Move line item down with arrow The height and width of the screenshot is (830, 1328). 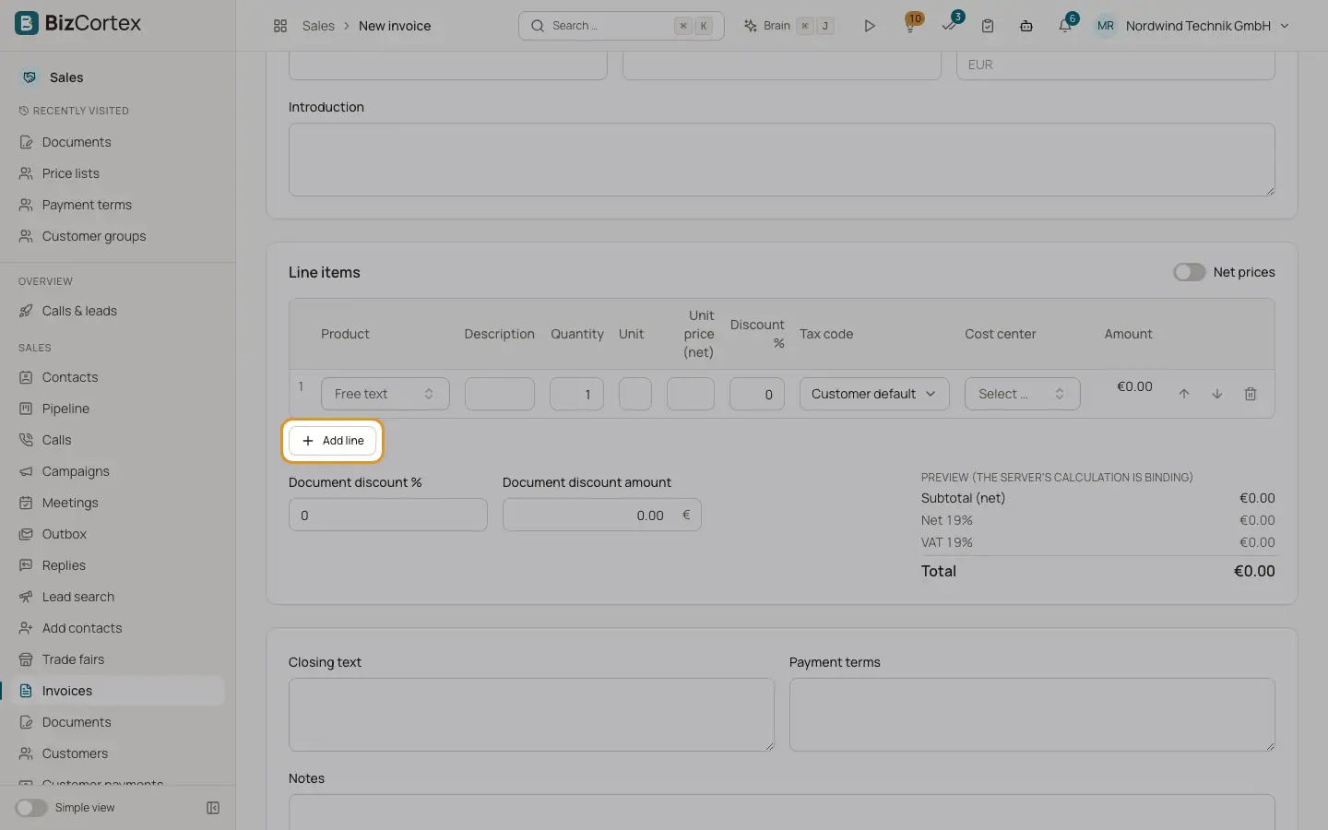(1217, 394)
